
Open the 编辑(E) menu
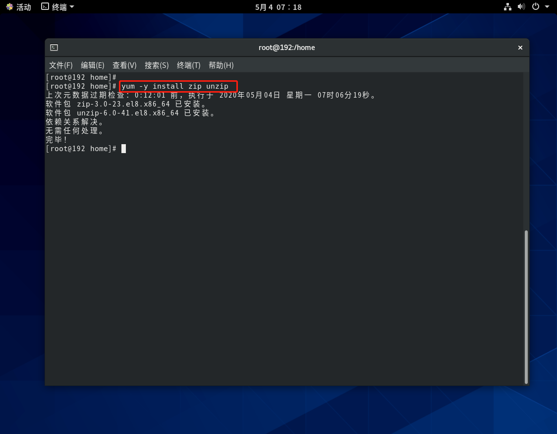(x=93, y=65)
